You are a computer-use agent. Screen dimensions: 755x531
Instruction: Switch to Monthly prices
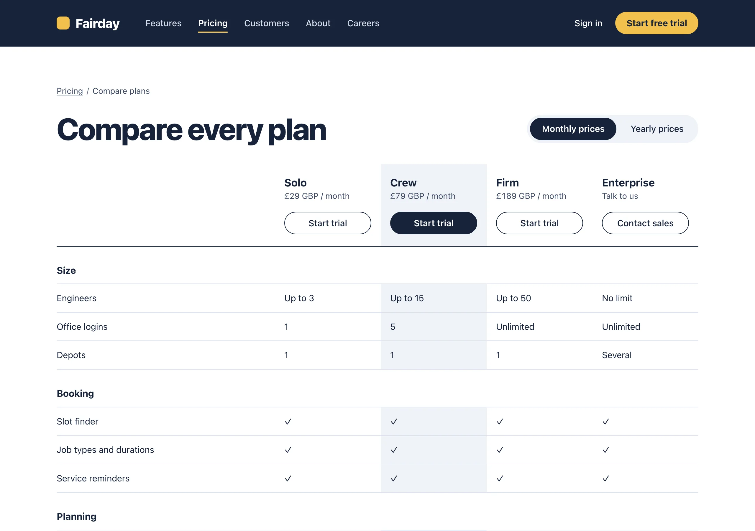tap(573, 129)
